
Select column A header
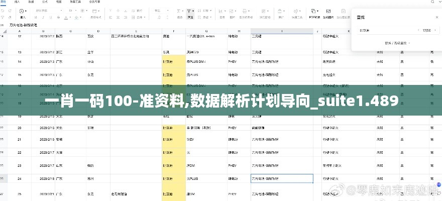(x=20, y=31)
